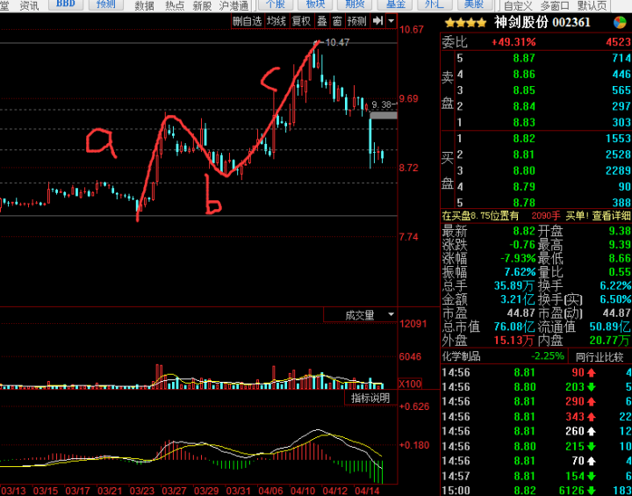This screenshot has width=632, height=496.
Task: Open the chart toolbar dropdown arrow
Action: 390,21
